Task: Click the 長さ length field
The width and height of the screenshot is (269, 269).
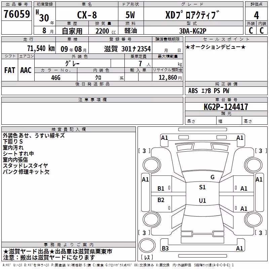Action: point(201,121)
